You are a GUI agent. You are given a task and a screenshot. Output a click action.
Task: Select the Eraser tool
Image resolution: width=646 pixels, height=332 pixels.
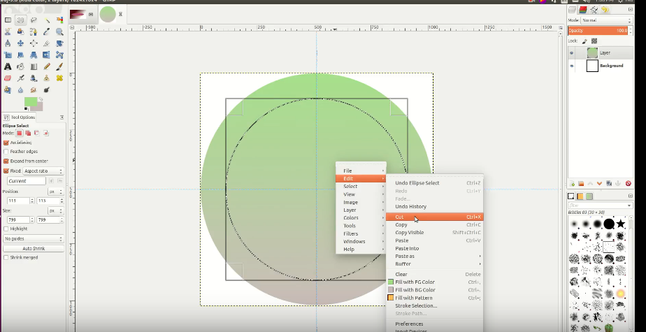[8, 78]
